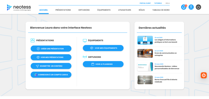Open the Rôles tab
This screenshot has width=209, height=99.
pos(142,10)
